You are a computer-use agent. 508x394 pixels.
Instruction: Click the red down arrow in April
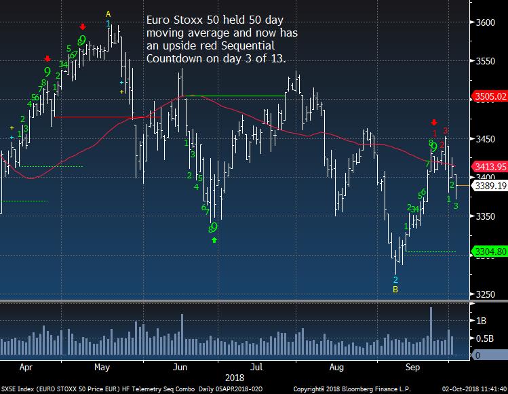pyautogui.click(x=47, y=58)
